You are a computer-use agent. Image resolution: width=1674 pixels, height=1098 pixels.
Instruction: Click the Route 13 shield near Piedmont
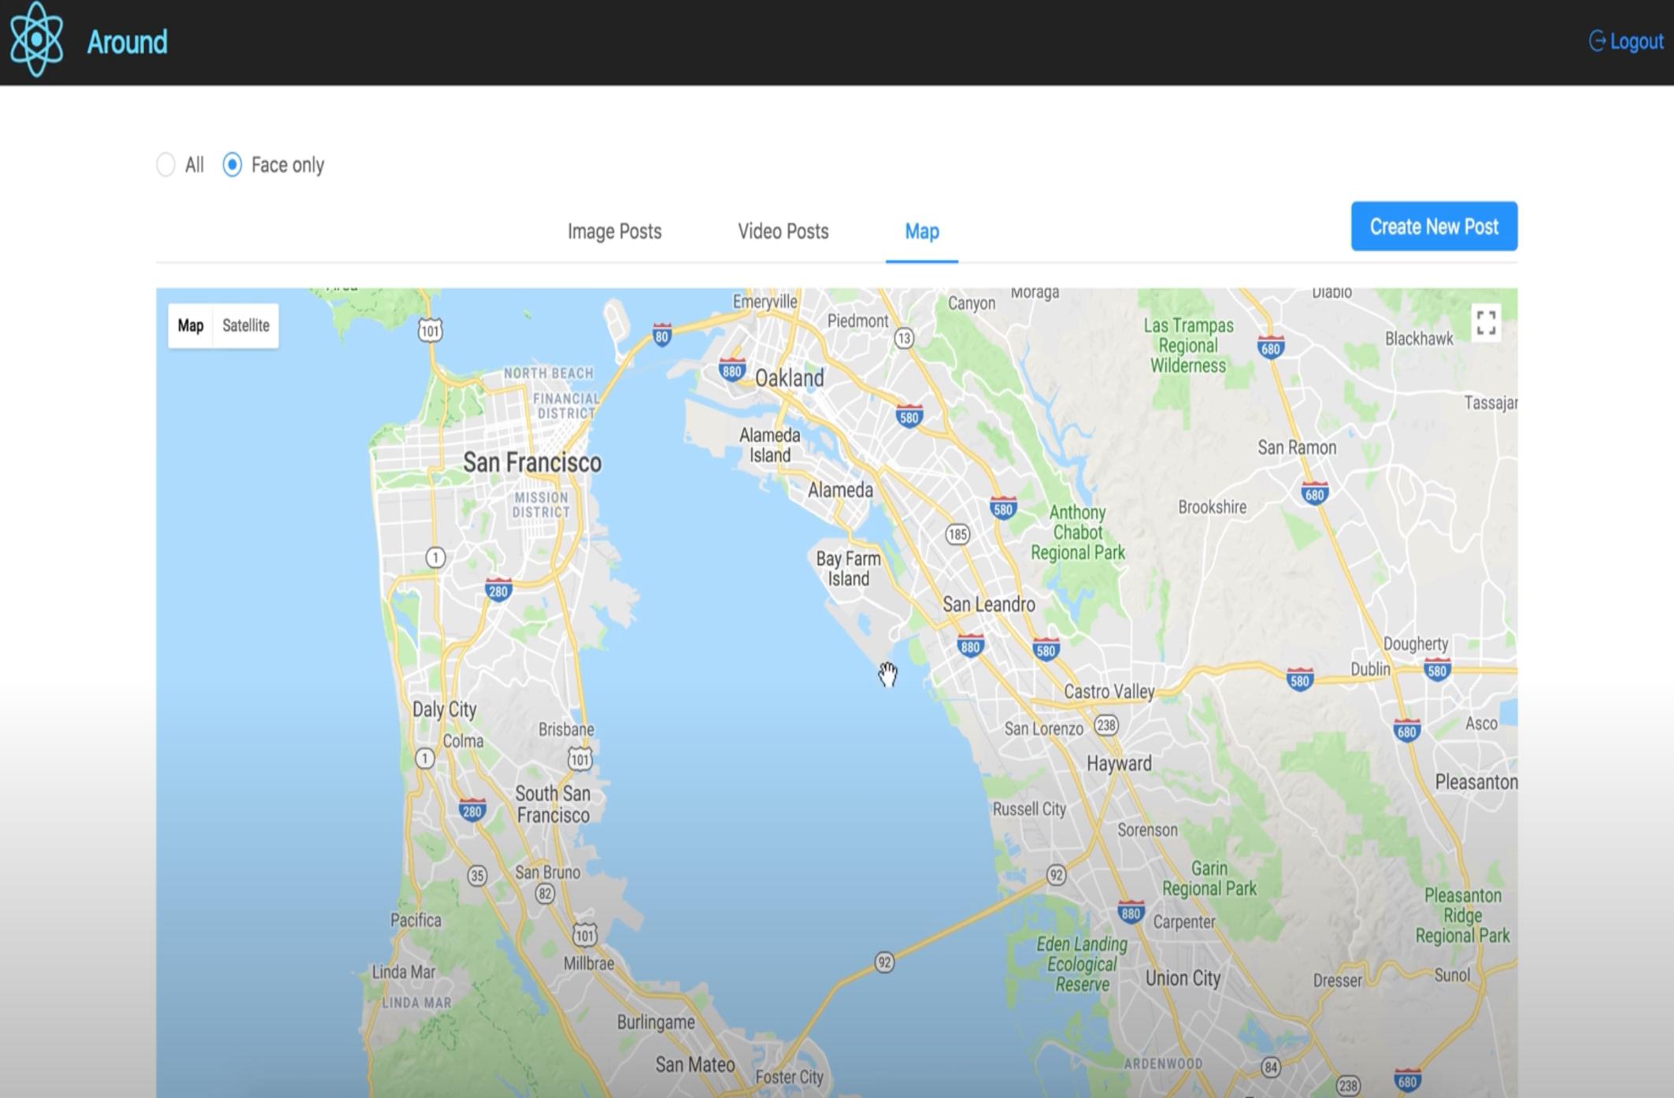(x=904, y=339)
